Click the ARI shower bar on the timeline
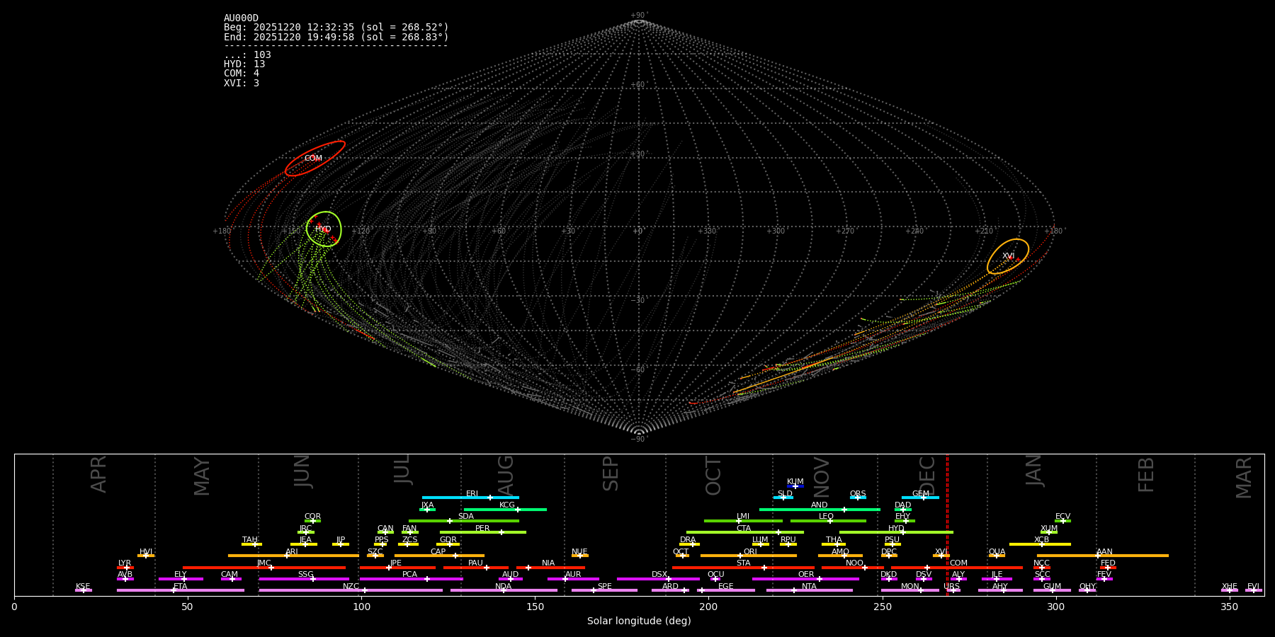 click(293, 556)
